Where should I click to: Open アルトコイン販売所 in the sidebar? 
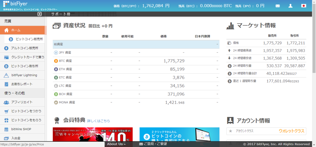(22, 48)
